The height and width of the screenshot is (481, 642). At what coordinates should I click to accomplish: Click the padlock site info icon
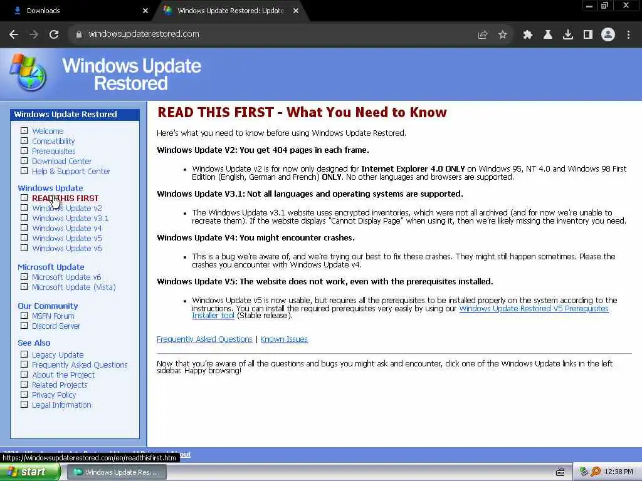tap(79, 34)
